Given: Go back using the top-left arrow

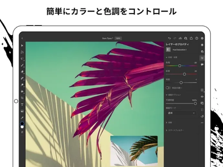Looking at the screenshot, I should coord(22,38).
